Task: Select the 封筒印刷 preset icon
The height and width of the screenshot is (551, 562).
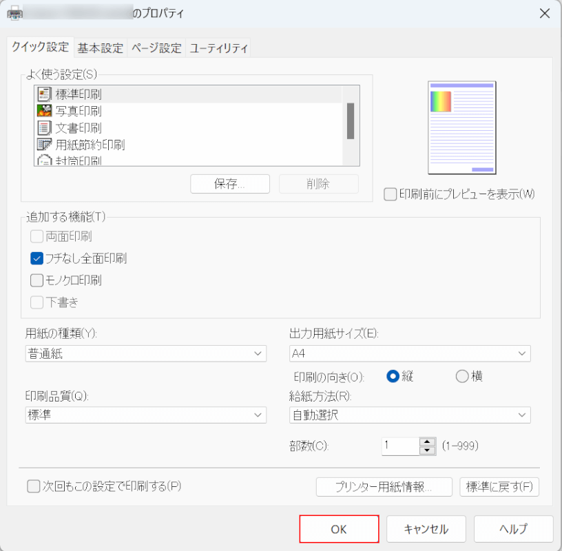Action: (x=44, y=160)
